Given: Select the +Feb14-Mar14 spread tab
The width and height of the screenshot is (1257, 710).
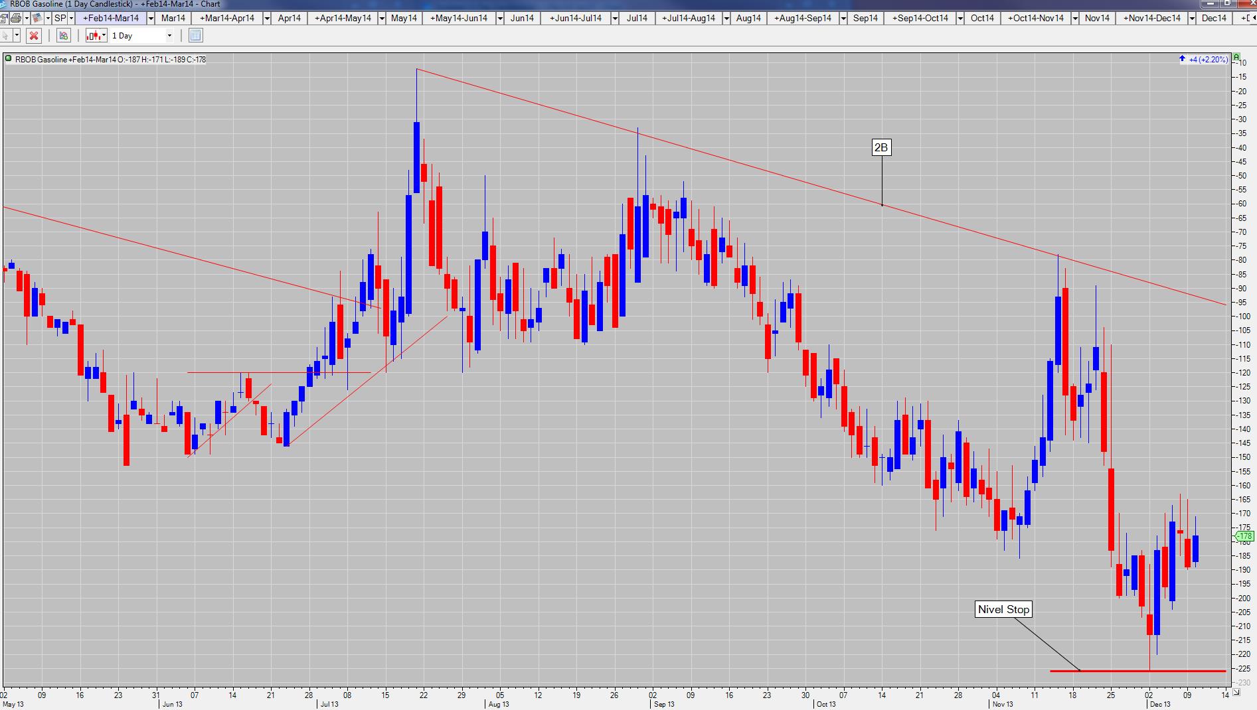Looking at the screenshot, I should click(111, 18).
